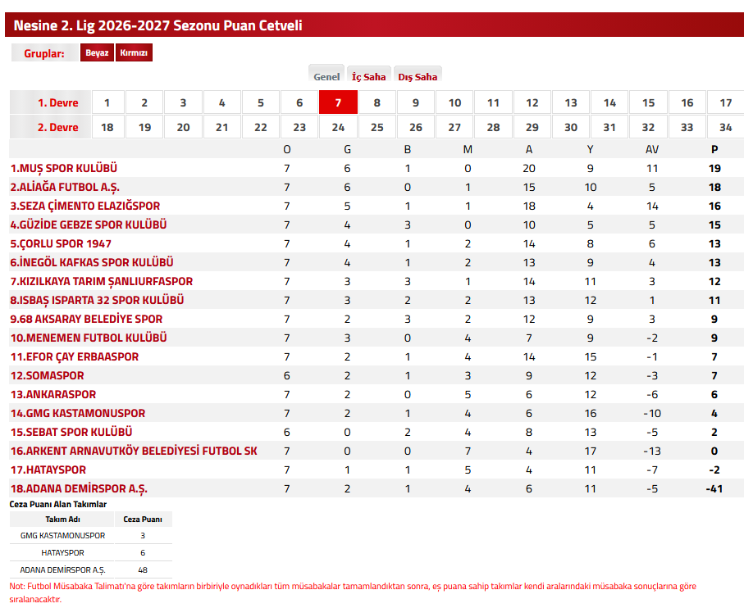Viewport: 744px width, 608px height.
Task: Click the AV goal difference column header
Action: [652, 149]
